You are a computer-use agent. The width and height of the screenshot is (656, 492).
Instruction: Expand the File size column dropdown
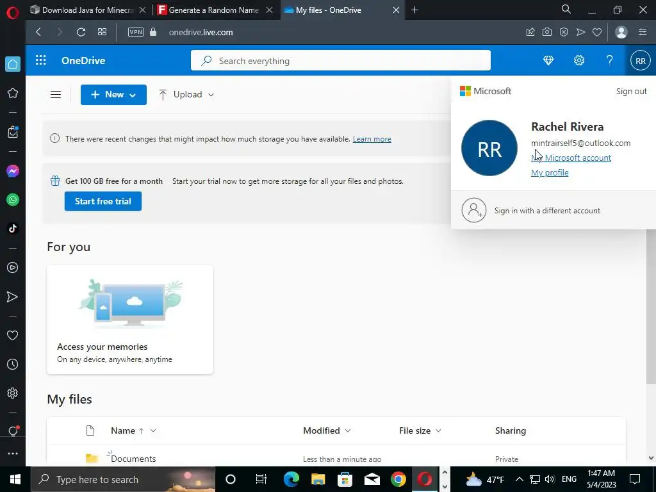click(438, 431)
